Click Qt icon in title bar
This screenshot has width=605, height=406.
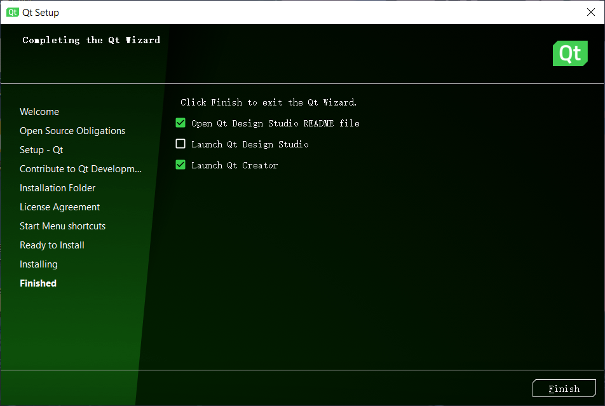pyautogui.click(x=12, y=12)
